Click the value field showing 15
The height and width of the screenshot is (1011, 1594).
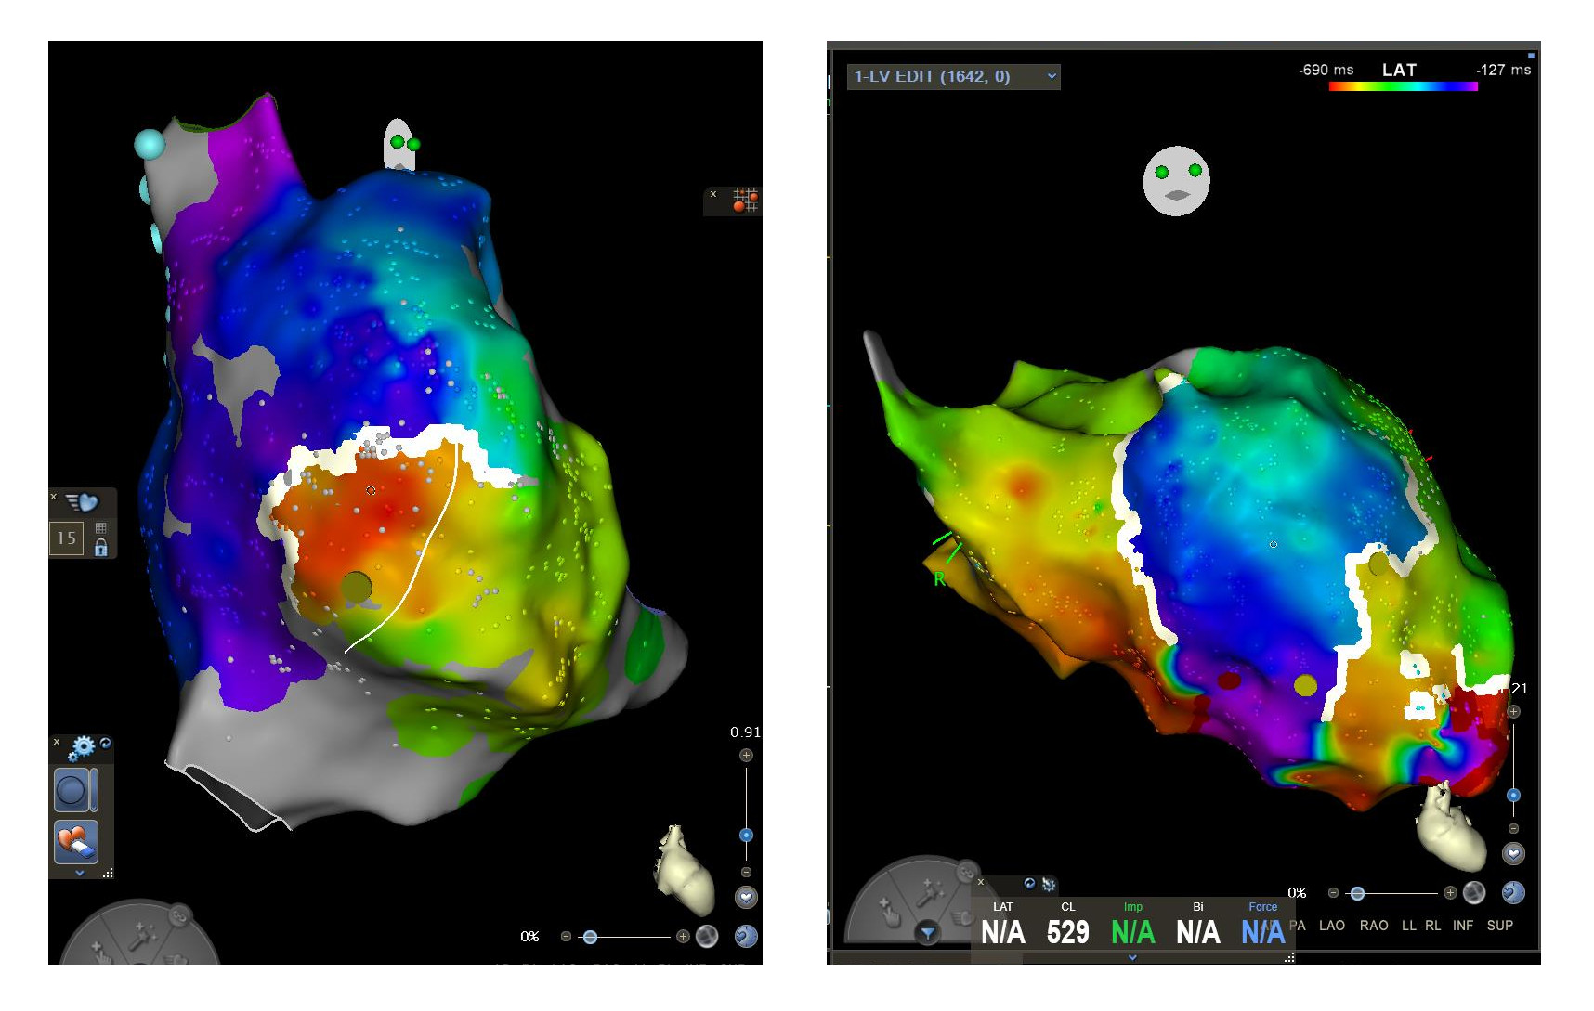click(x=67, y=538)
